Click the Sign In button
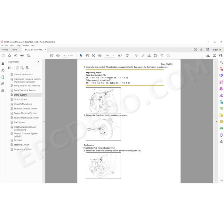Screen dimensions: 224x224 (217, 50)
